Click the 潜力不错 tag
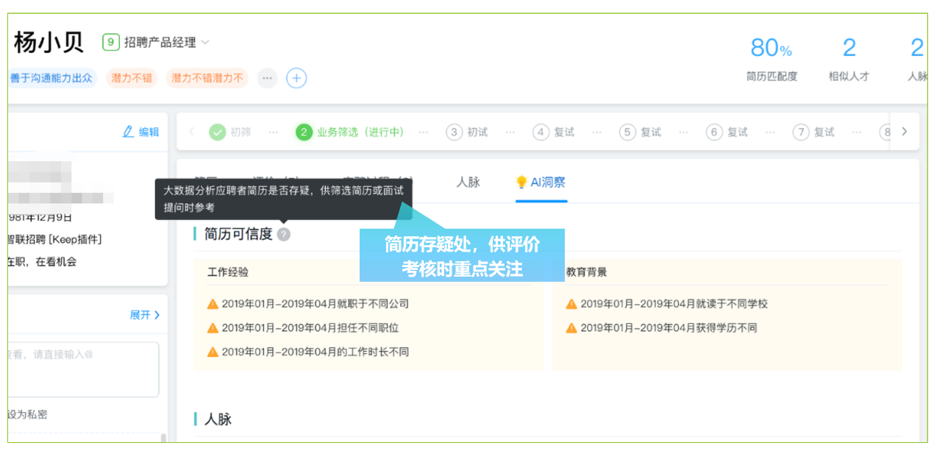Image resolution: width=934 pixels, height=454 pixels. tap(132, 78)
